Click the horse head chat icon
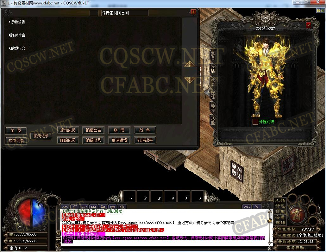This screenshot has height=252, width=326. coord(122,207)
